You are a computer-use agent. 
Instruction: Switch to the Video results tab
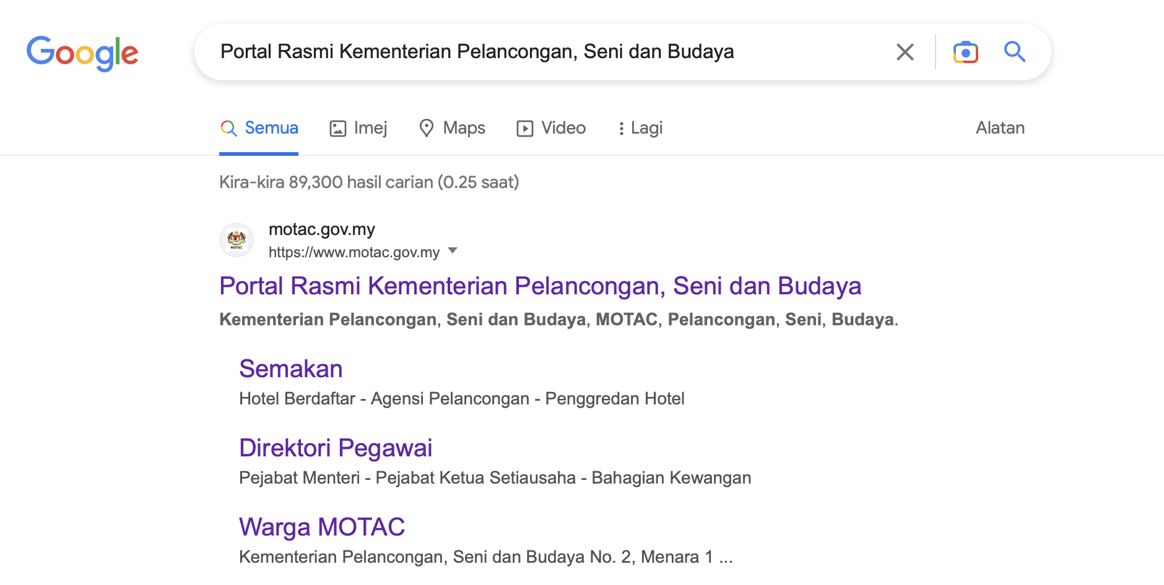point(563,128)
